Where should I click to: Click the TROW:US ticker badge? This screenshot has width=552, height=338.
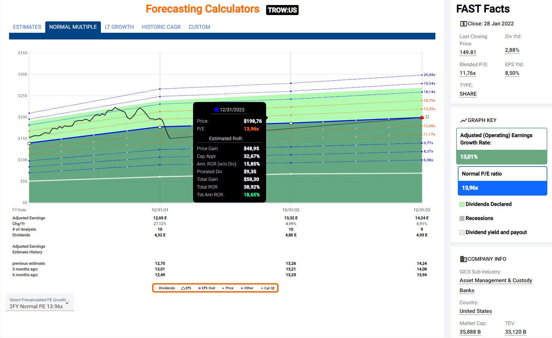282,10
